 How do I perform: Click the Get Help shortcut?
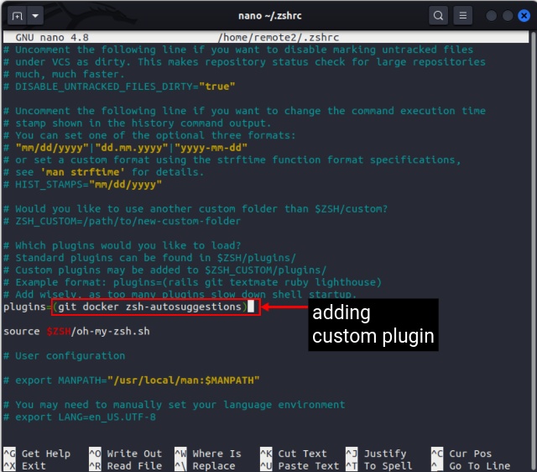coord(37,454)
